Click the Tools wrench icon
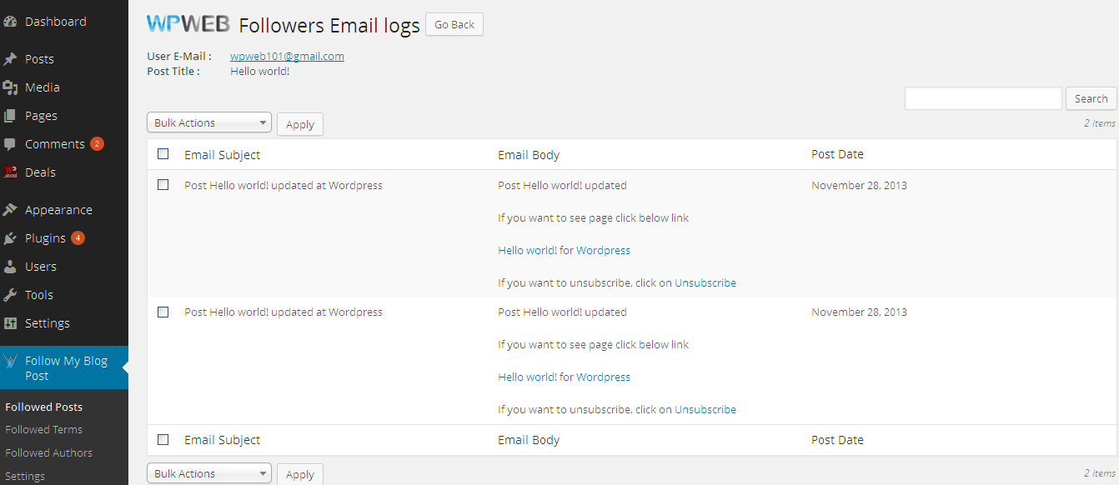The image size is (1119, 485). coord(11,295)
